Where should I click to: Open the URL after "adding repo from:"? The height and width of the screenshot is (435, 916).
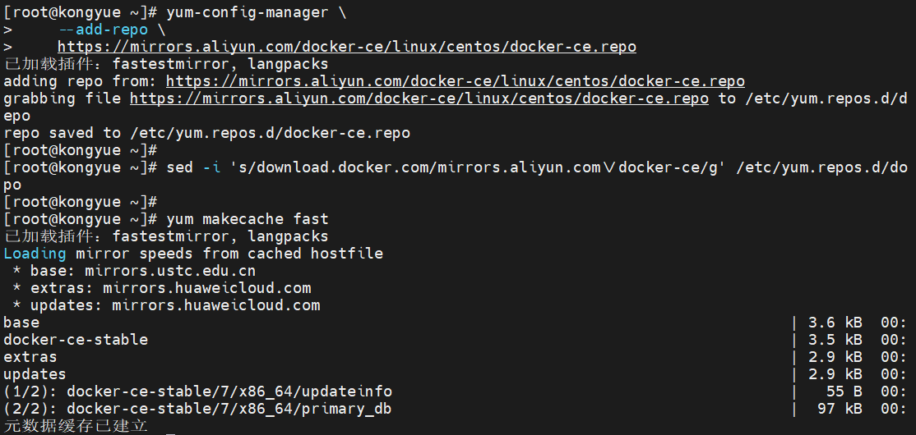[455, 81]
